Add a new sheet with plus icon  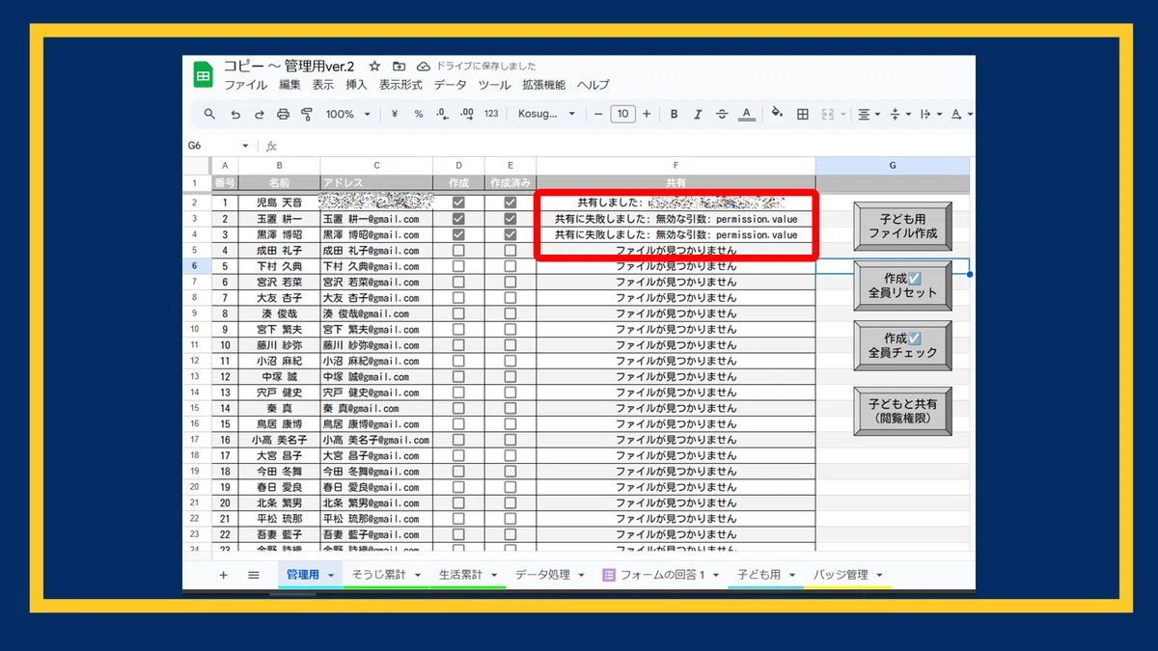point(223,575)
